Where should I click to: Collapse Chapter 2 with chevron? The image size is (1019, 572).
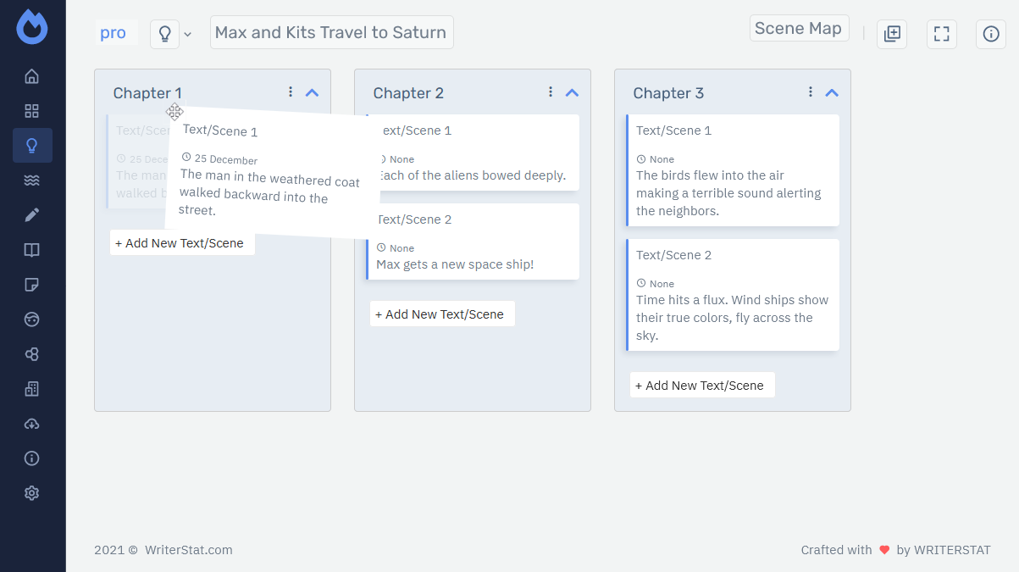[572, 92]
